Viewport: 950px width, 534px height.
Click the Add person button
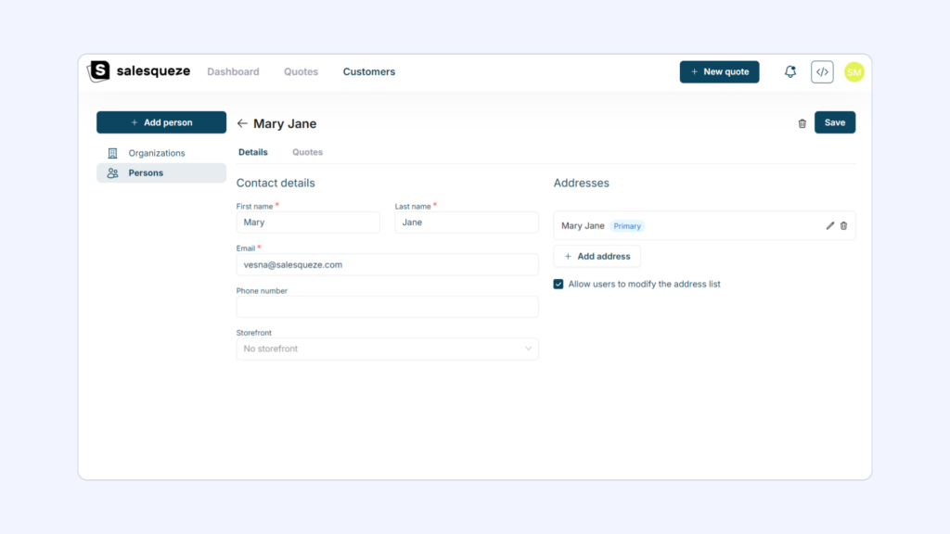161,122
